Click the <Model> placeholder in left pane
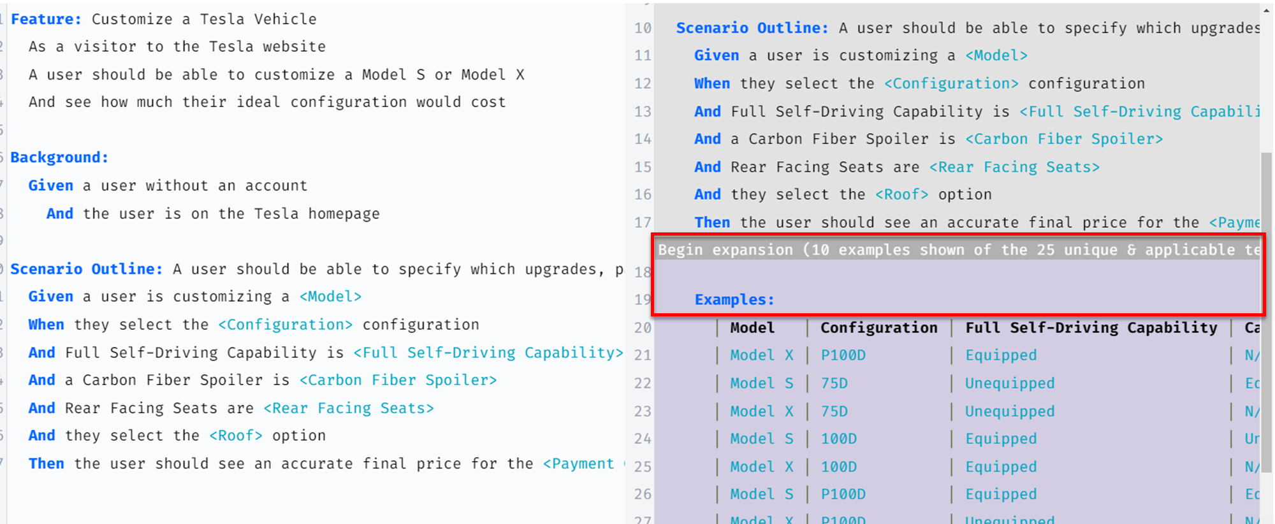Viewport: 1275px width, 524px height. tap(331, 297)
